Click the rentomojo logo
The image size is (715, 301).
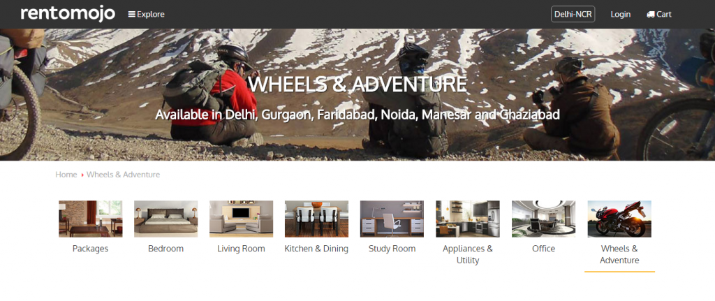point(68,13)
